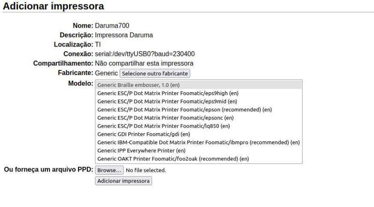Image resolution: width=374 pixels, height=207 pixels.
Task: Click 'Não compartilhar esta impressora' text
Action: 144,63
